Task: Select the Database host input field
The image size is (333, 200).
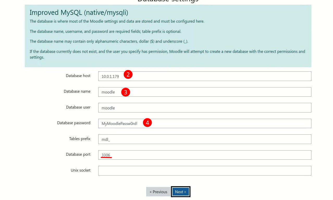Action: point(205,76)
